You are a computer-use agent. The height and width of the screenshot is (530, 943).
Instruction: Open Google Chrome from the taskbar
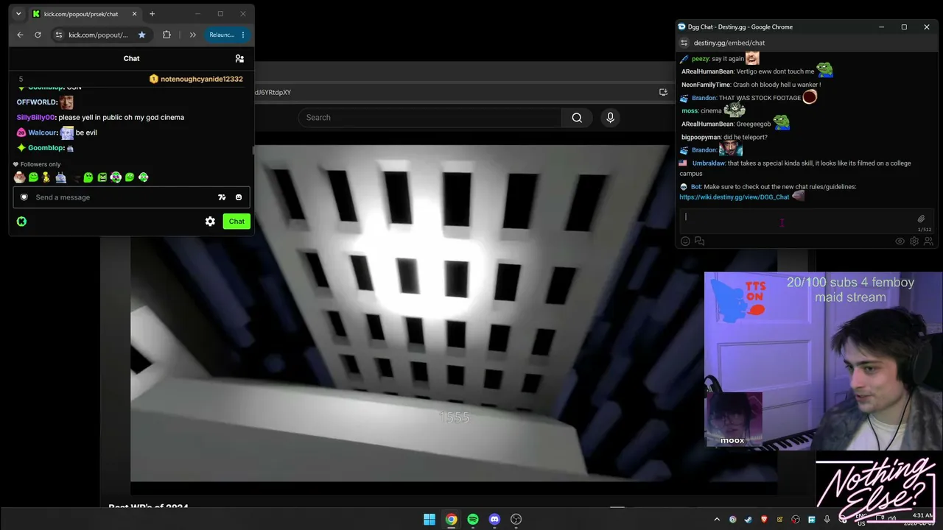click(x=451, y=520)
